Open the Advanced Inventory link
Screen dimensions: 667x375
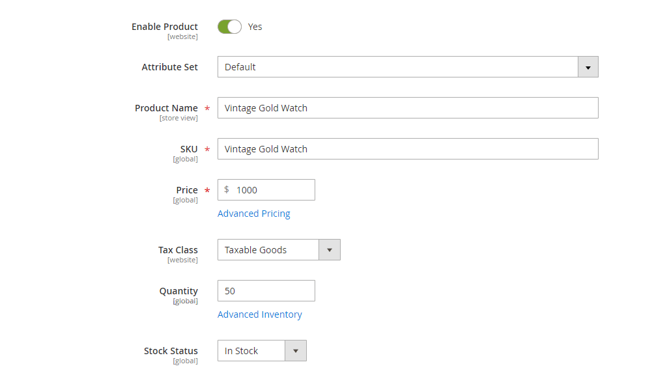pos(259,314)
